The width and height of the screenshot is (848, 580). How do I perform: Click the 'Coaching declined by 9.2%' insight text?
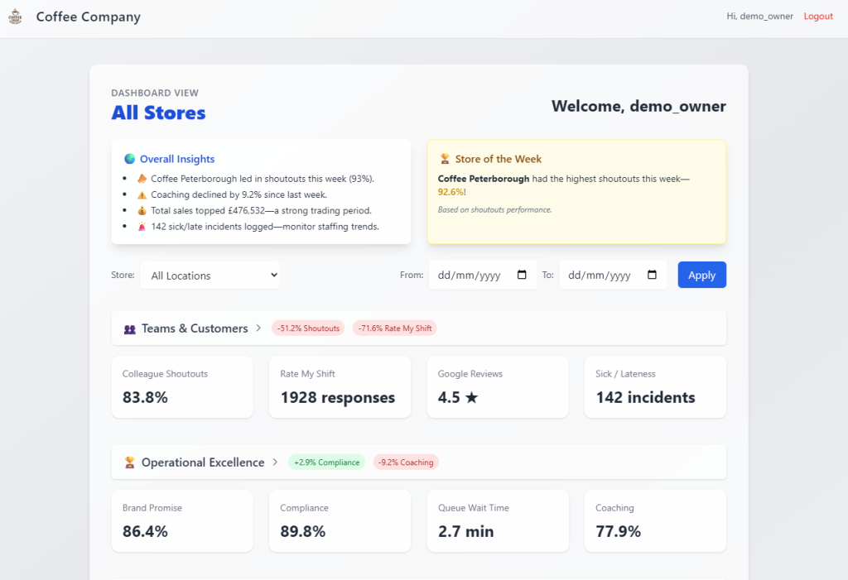coord(239,194)
